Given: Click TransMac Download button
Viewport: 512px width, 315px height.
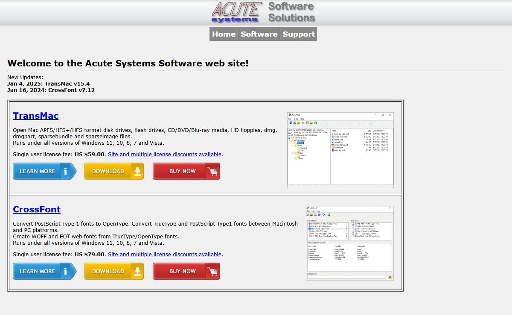Looking at the screenshot, I should tap(114, 171).
